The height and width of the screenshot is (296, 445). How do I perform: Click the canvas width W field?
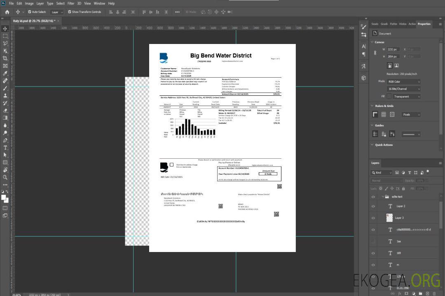[x=393, y=49]
